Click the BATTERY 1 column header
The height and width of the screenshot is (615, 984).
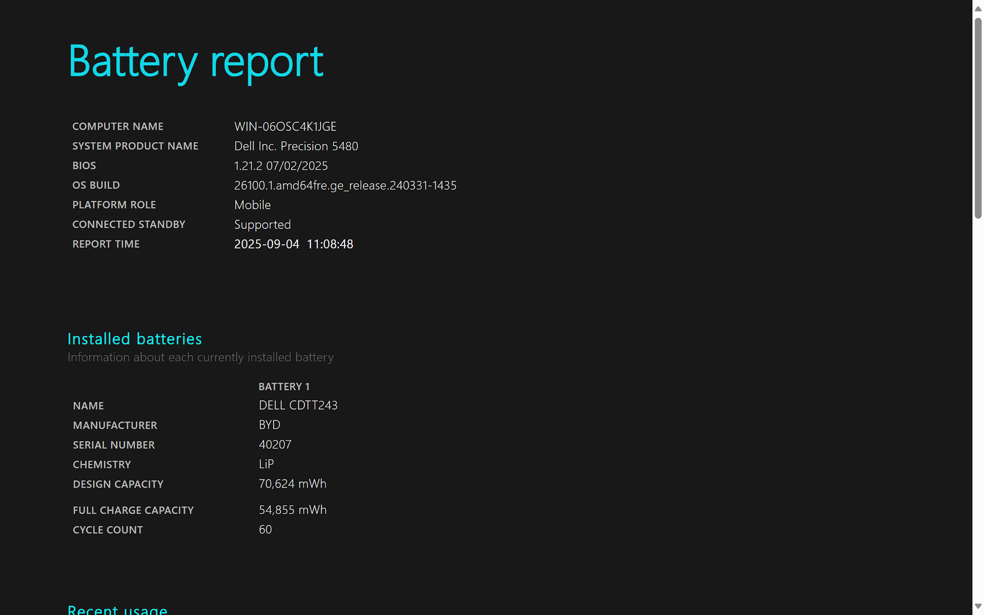click(x=284, y=387)
